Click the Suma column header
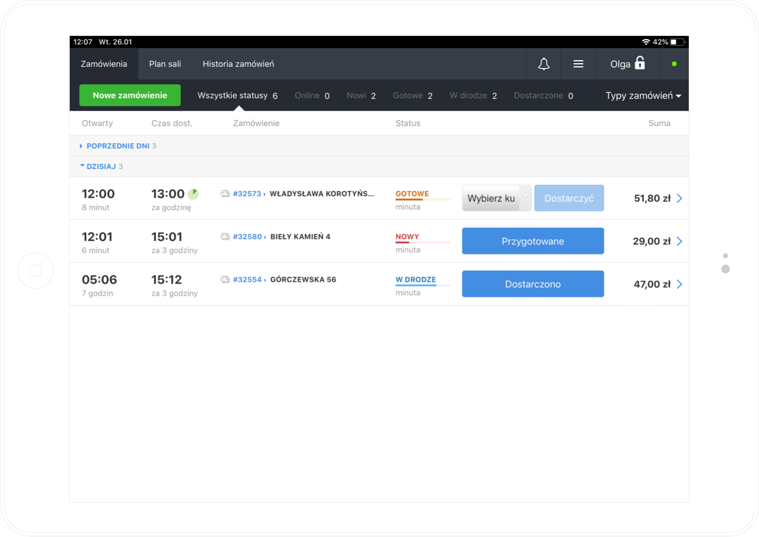 pos(659,123)
